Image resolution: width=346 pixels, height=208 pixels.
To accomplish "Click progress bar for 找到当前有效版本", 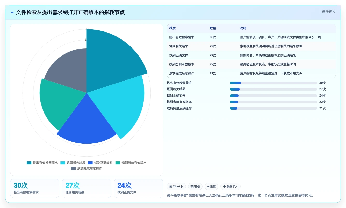I will (273, 102).
